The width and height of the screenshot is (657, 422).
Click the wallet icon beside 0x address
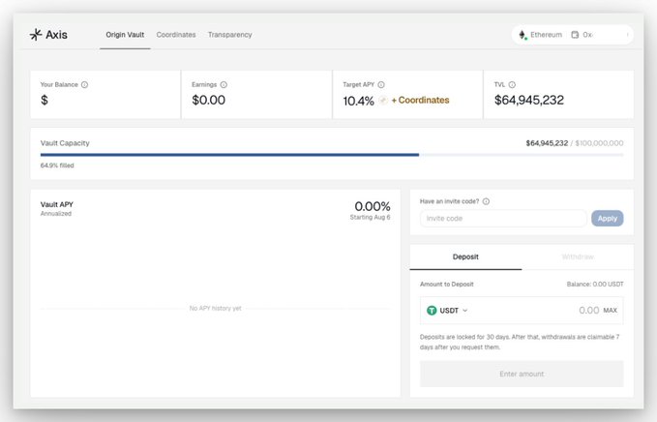tap(575, 35)
